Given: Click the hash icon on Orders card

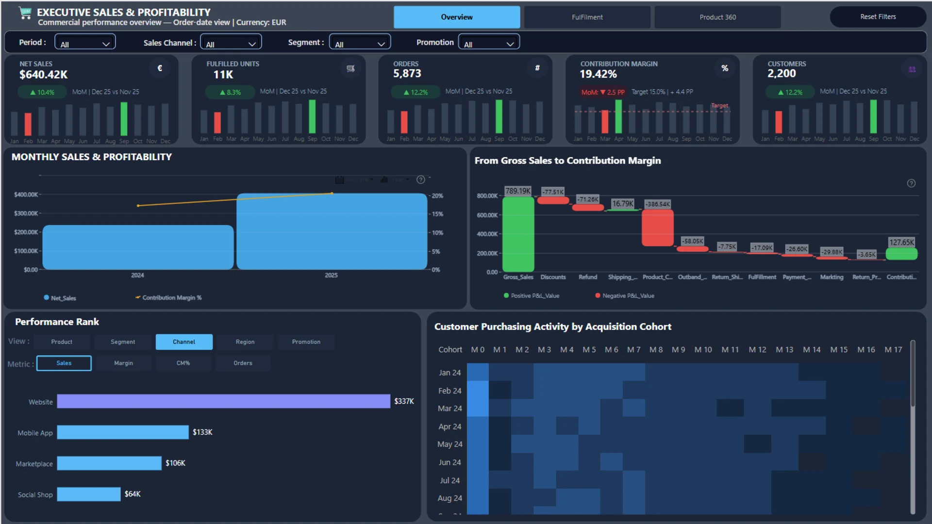Looking at the screenshot, I should (x=537, y=68).
